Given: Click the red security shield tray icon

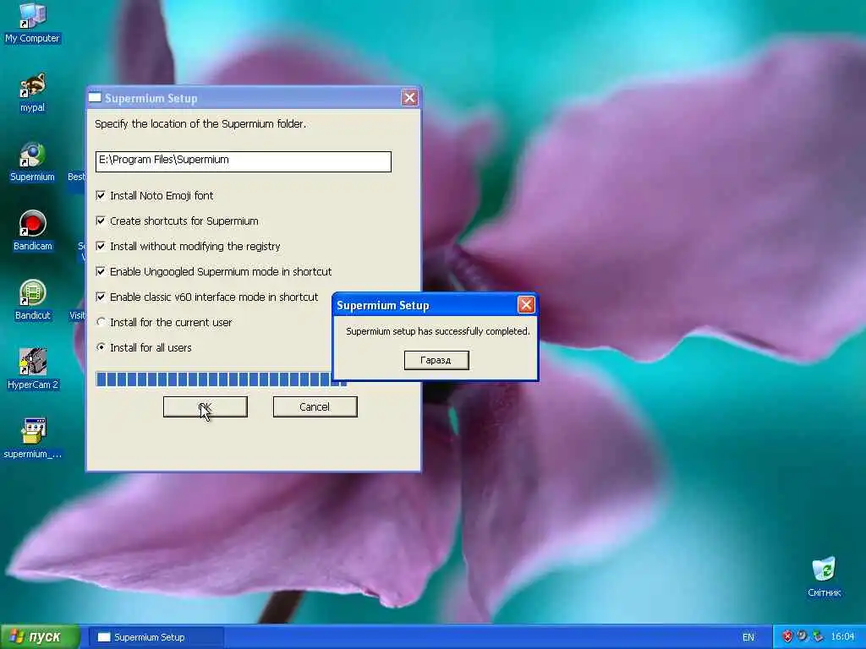Looking at the screenshot, I should pyautogui.click(x=787, y=636).
